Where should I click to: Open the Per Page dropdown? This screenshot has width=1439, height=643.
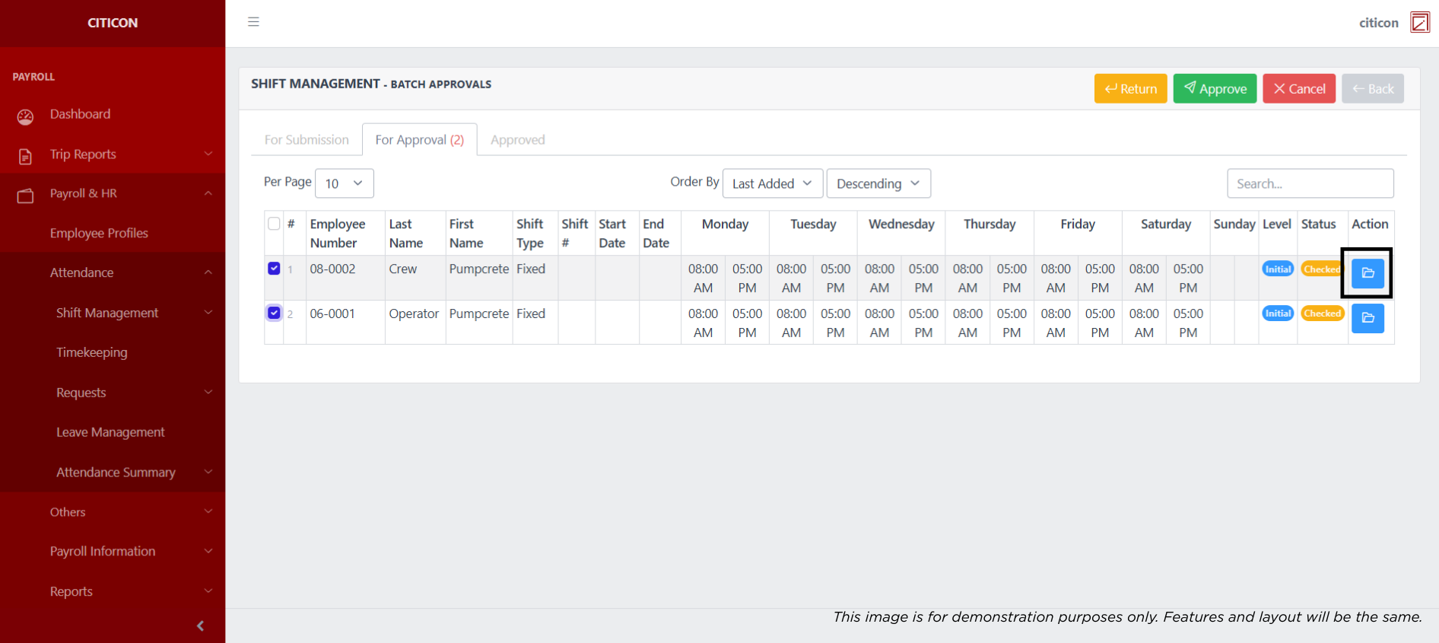click(344, 183)
